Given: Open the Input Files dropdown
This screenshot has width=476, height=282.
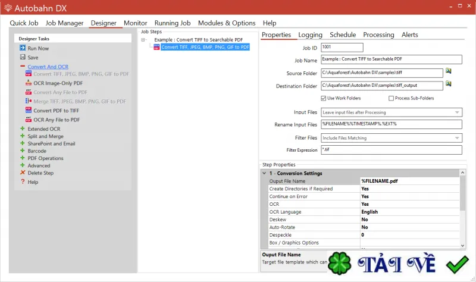Looking at the screenshot, I should [x=392, y=112].
